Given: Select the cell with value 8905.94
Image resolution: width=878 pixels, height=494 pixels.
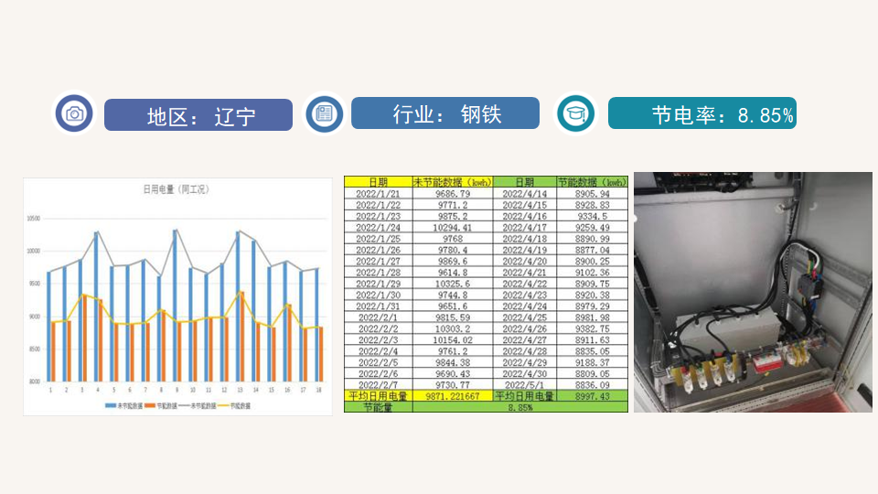Looking at the screenshot, I should 593,193.
